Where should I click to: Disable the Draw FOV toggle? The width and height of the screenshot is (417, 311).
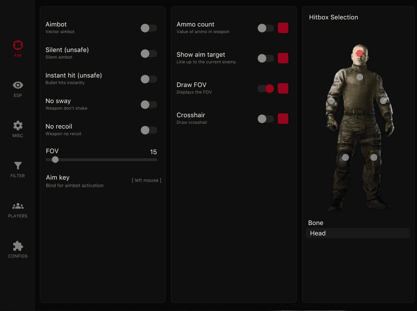266,88
